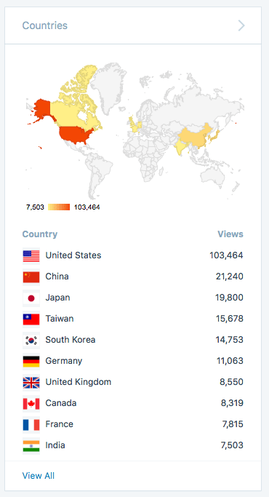Screen dimensions: 269x497
Task: Click the Germany flag icon
Action: pyautogui.click(x=31, y=361)
